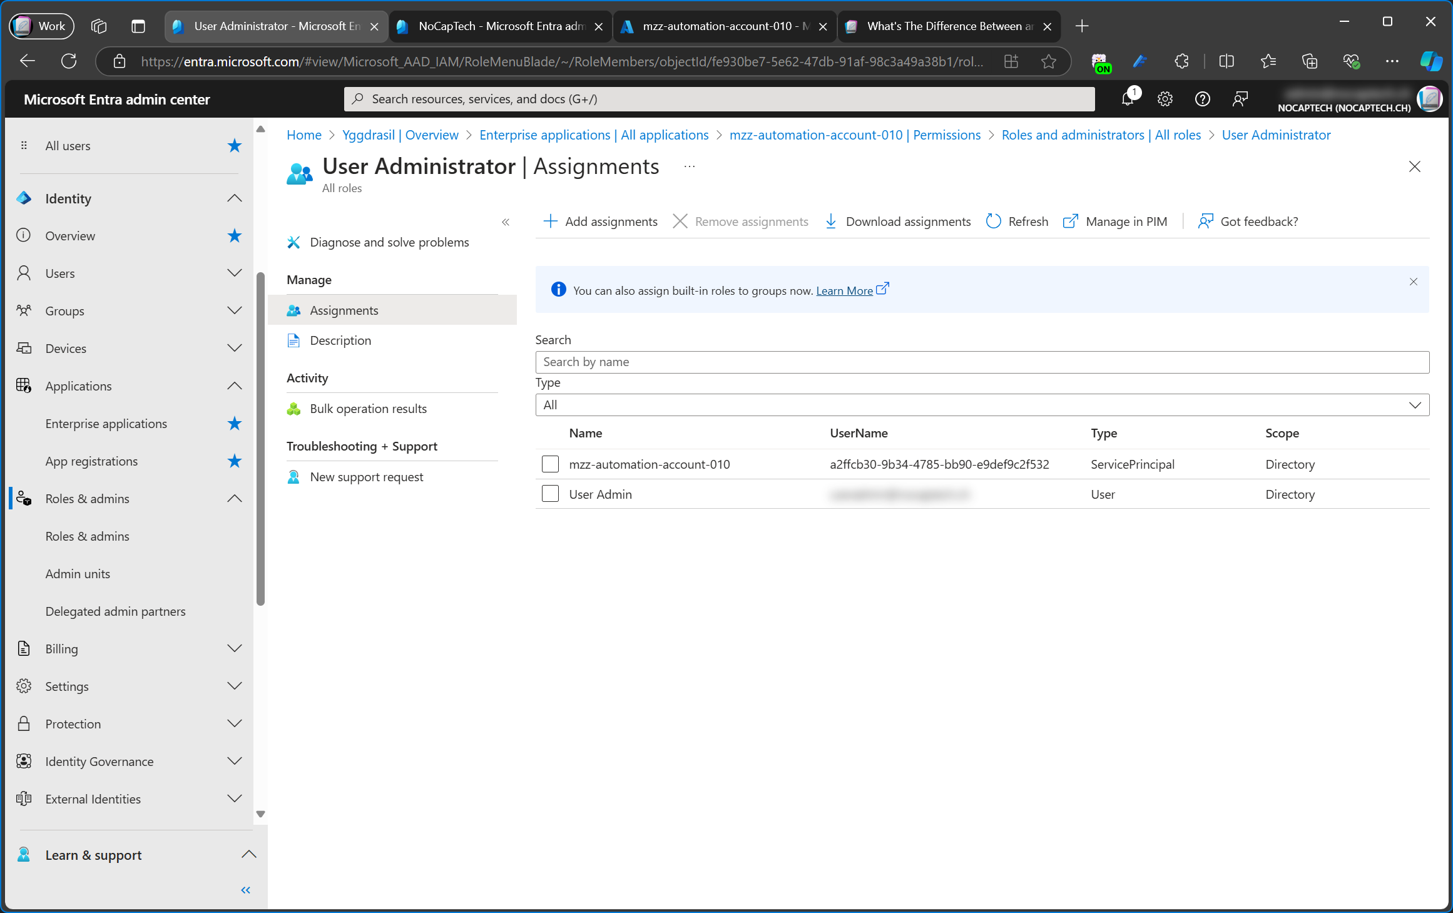Image resolution: width=1453 pixels, height=913 pixels.
Task: Unfavorite Overview star icon
Action: tap(235, 236)
